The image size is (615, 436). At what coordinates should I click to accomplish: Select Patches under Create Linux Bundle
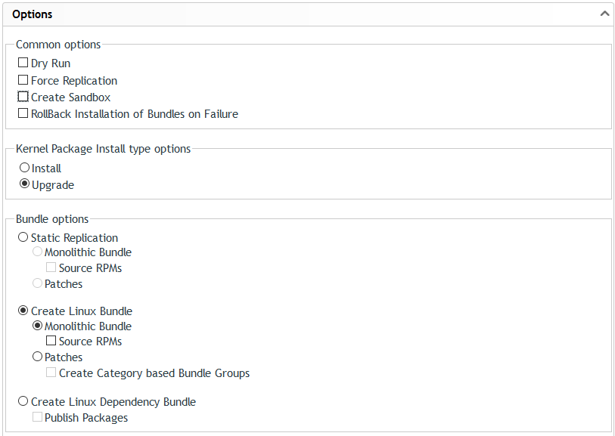38,357
